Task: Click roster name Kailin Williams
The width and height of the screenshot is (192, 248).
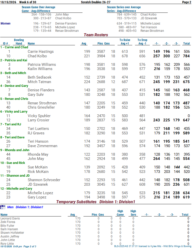Action: [x=40, y=69]
